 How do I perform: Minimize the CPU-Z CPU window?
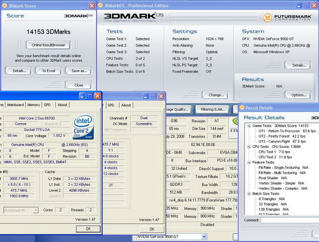point(82,96)
